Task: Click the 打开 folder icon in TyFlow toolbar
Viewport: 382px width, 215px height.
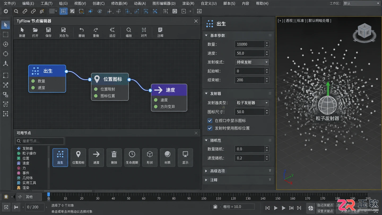Action: [x=35, y=30]
